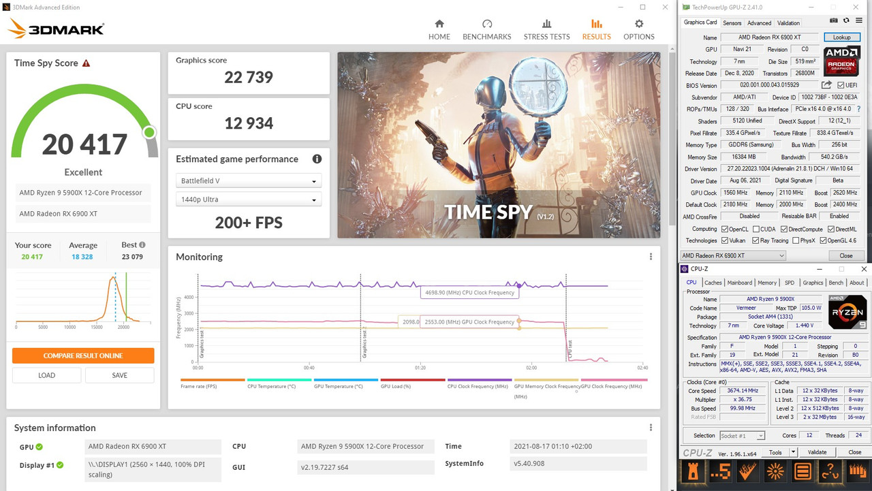872x491 pixels.
Task: Toggle the Ray Tracing checkbox in GPU-Z
Action: tap(756, 241)
